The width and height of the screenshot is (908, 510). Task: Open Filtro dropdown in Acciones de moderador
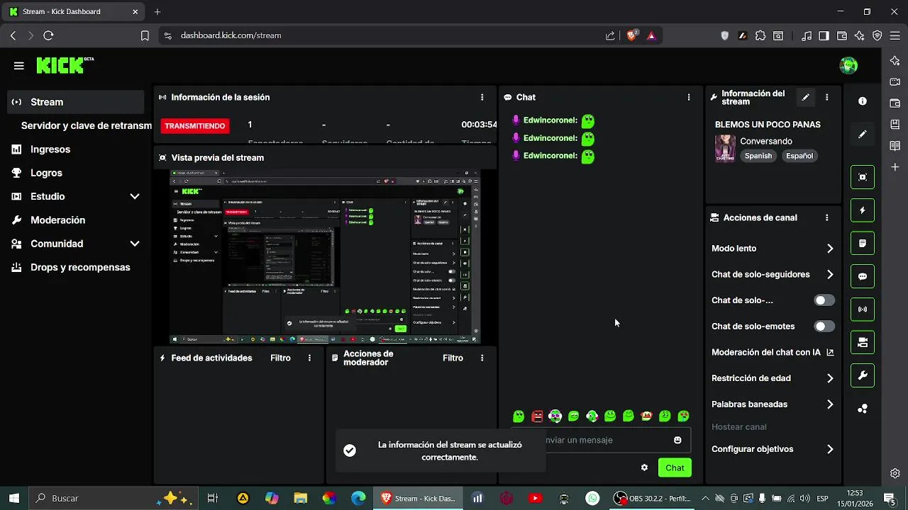(453, 358)
